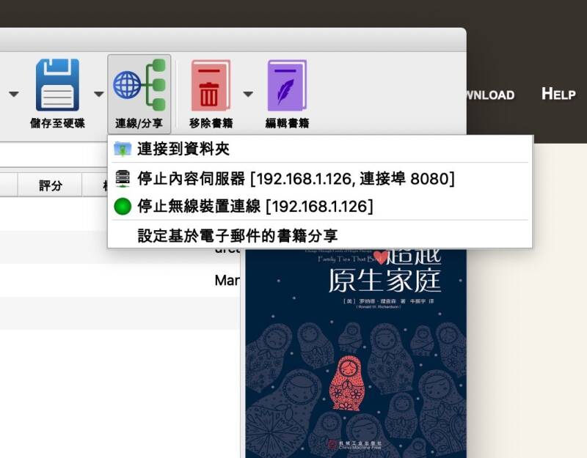This screenshot has height=458, width=587.
Task: Open the Download link on the website
Action: pyautogui.click(x=491, y=95)
